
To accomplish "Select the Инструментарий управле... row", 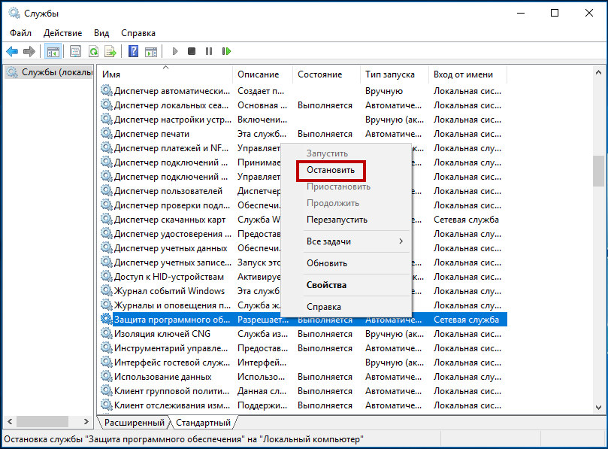I will point(302,348).
